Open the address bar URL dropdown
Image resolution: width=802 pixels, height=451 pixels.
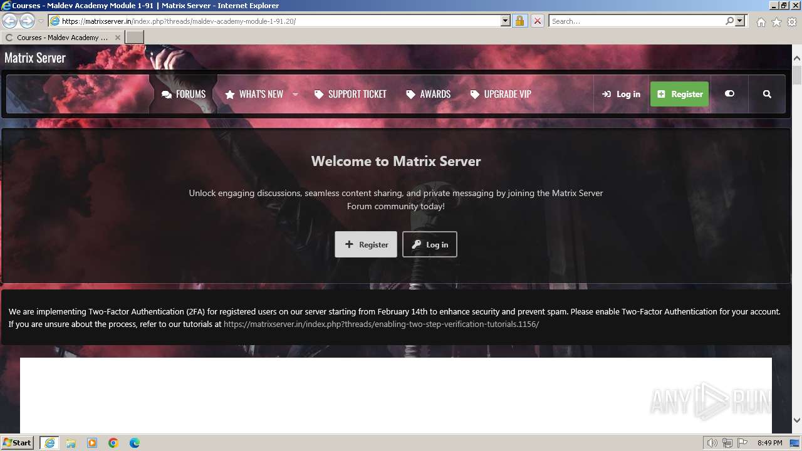506,21
